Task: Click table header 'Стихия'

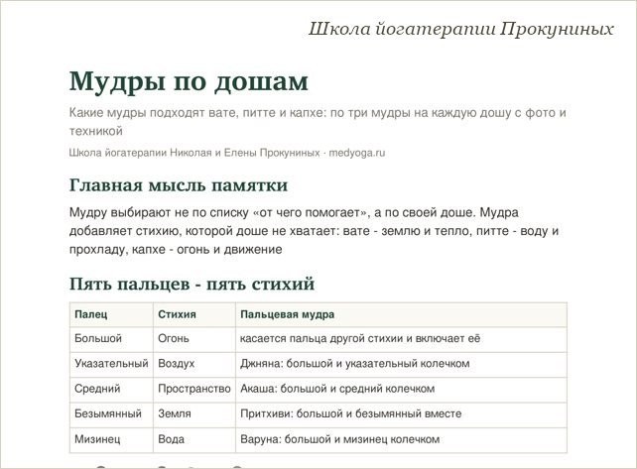Action: click(x=194, y=314)
